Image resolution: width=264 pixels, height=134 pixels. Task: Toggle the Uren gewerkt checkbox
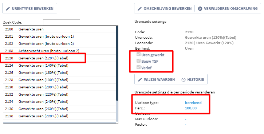[x=139, y=54]
